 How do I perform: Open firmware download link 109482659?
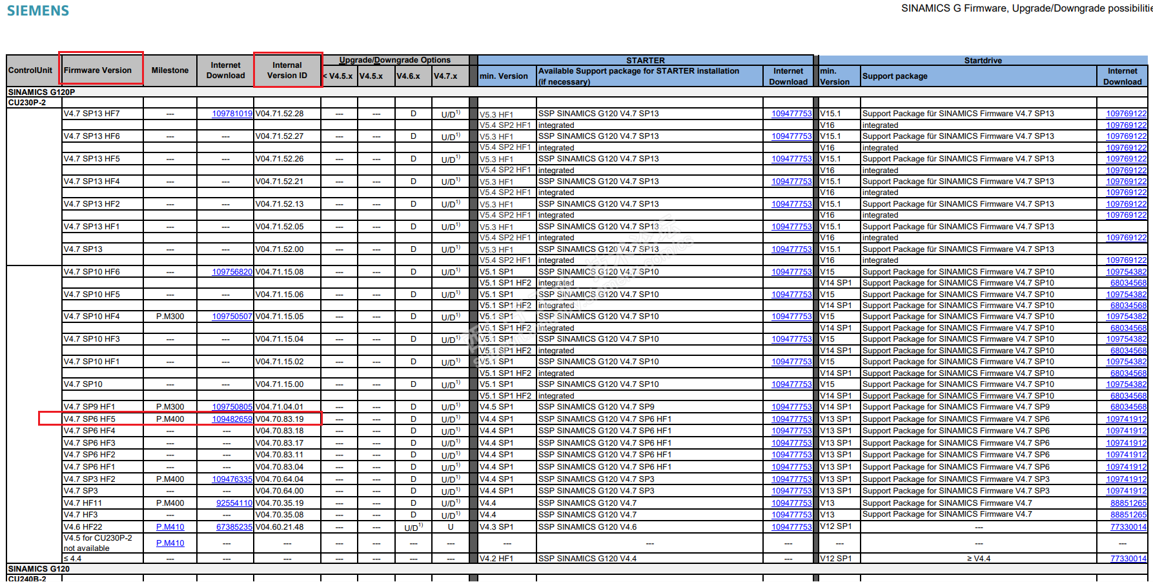(232, 419)
